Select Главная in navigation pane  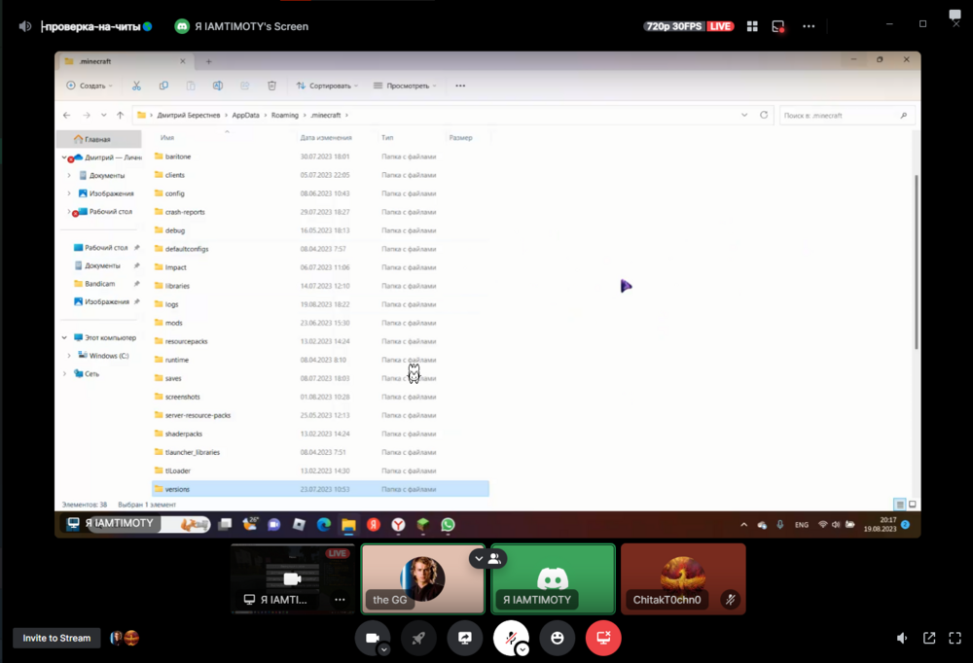coord(99,139)
